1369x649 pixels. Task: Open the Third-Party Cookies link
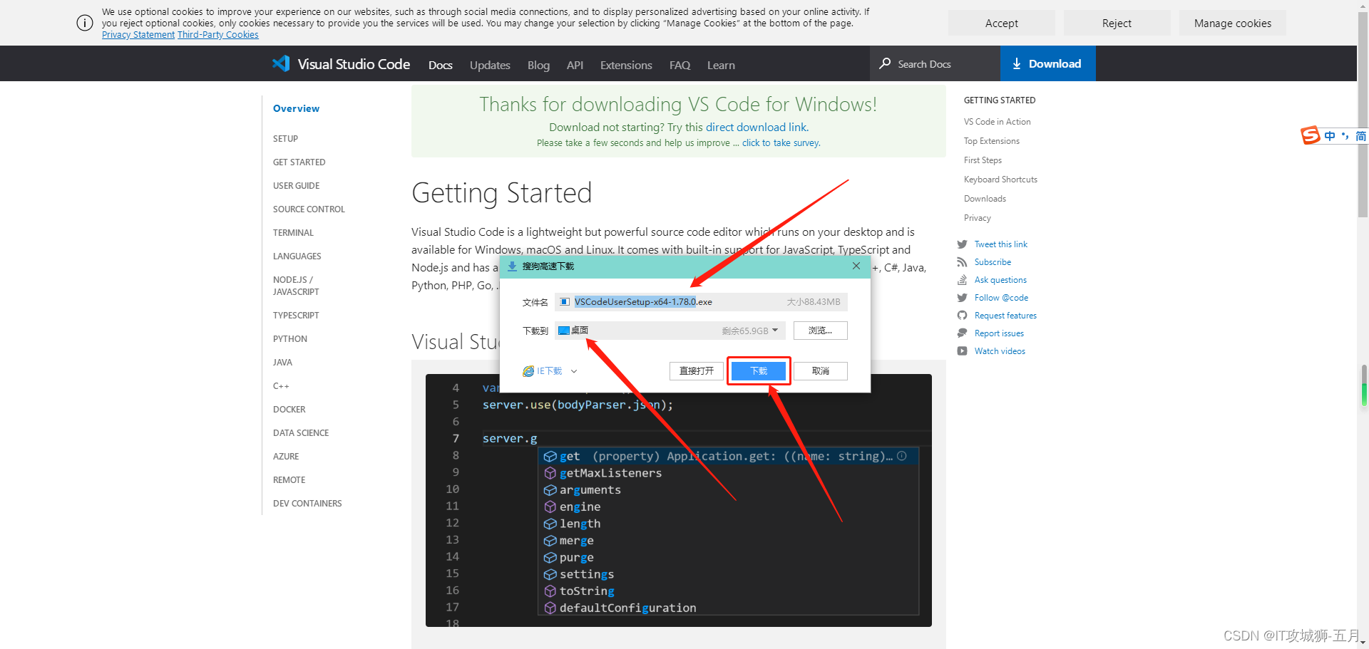tap(218, 35)
